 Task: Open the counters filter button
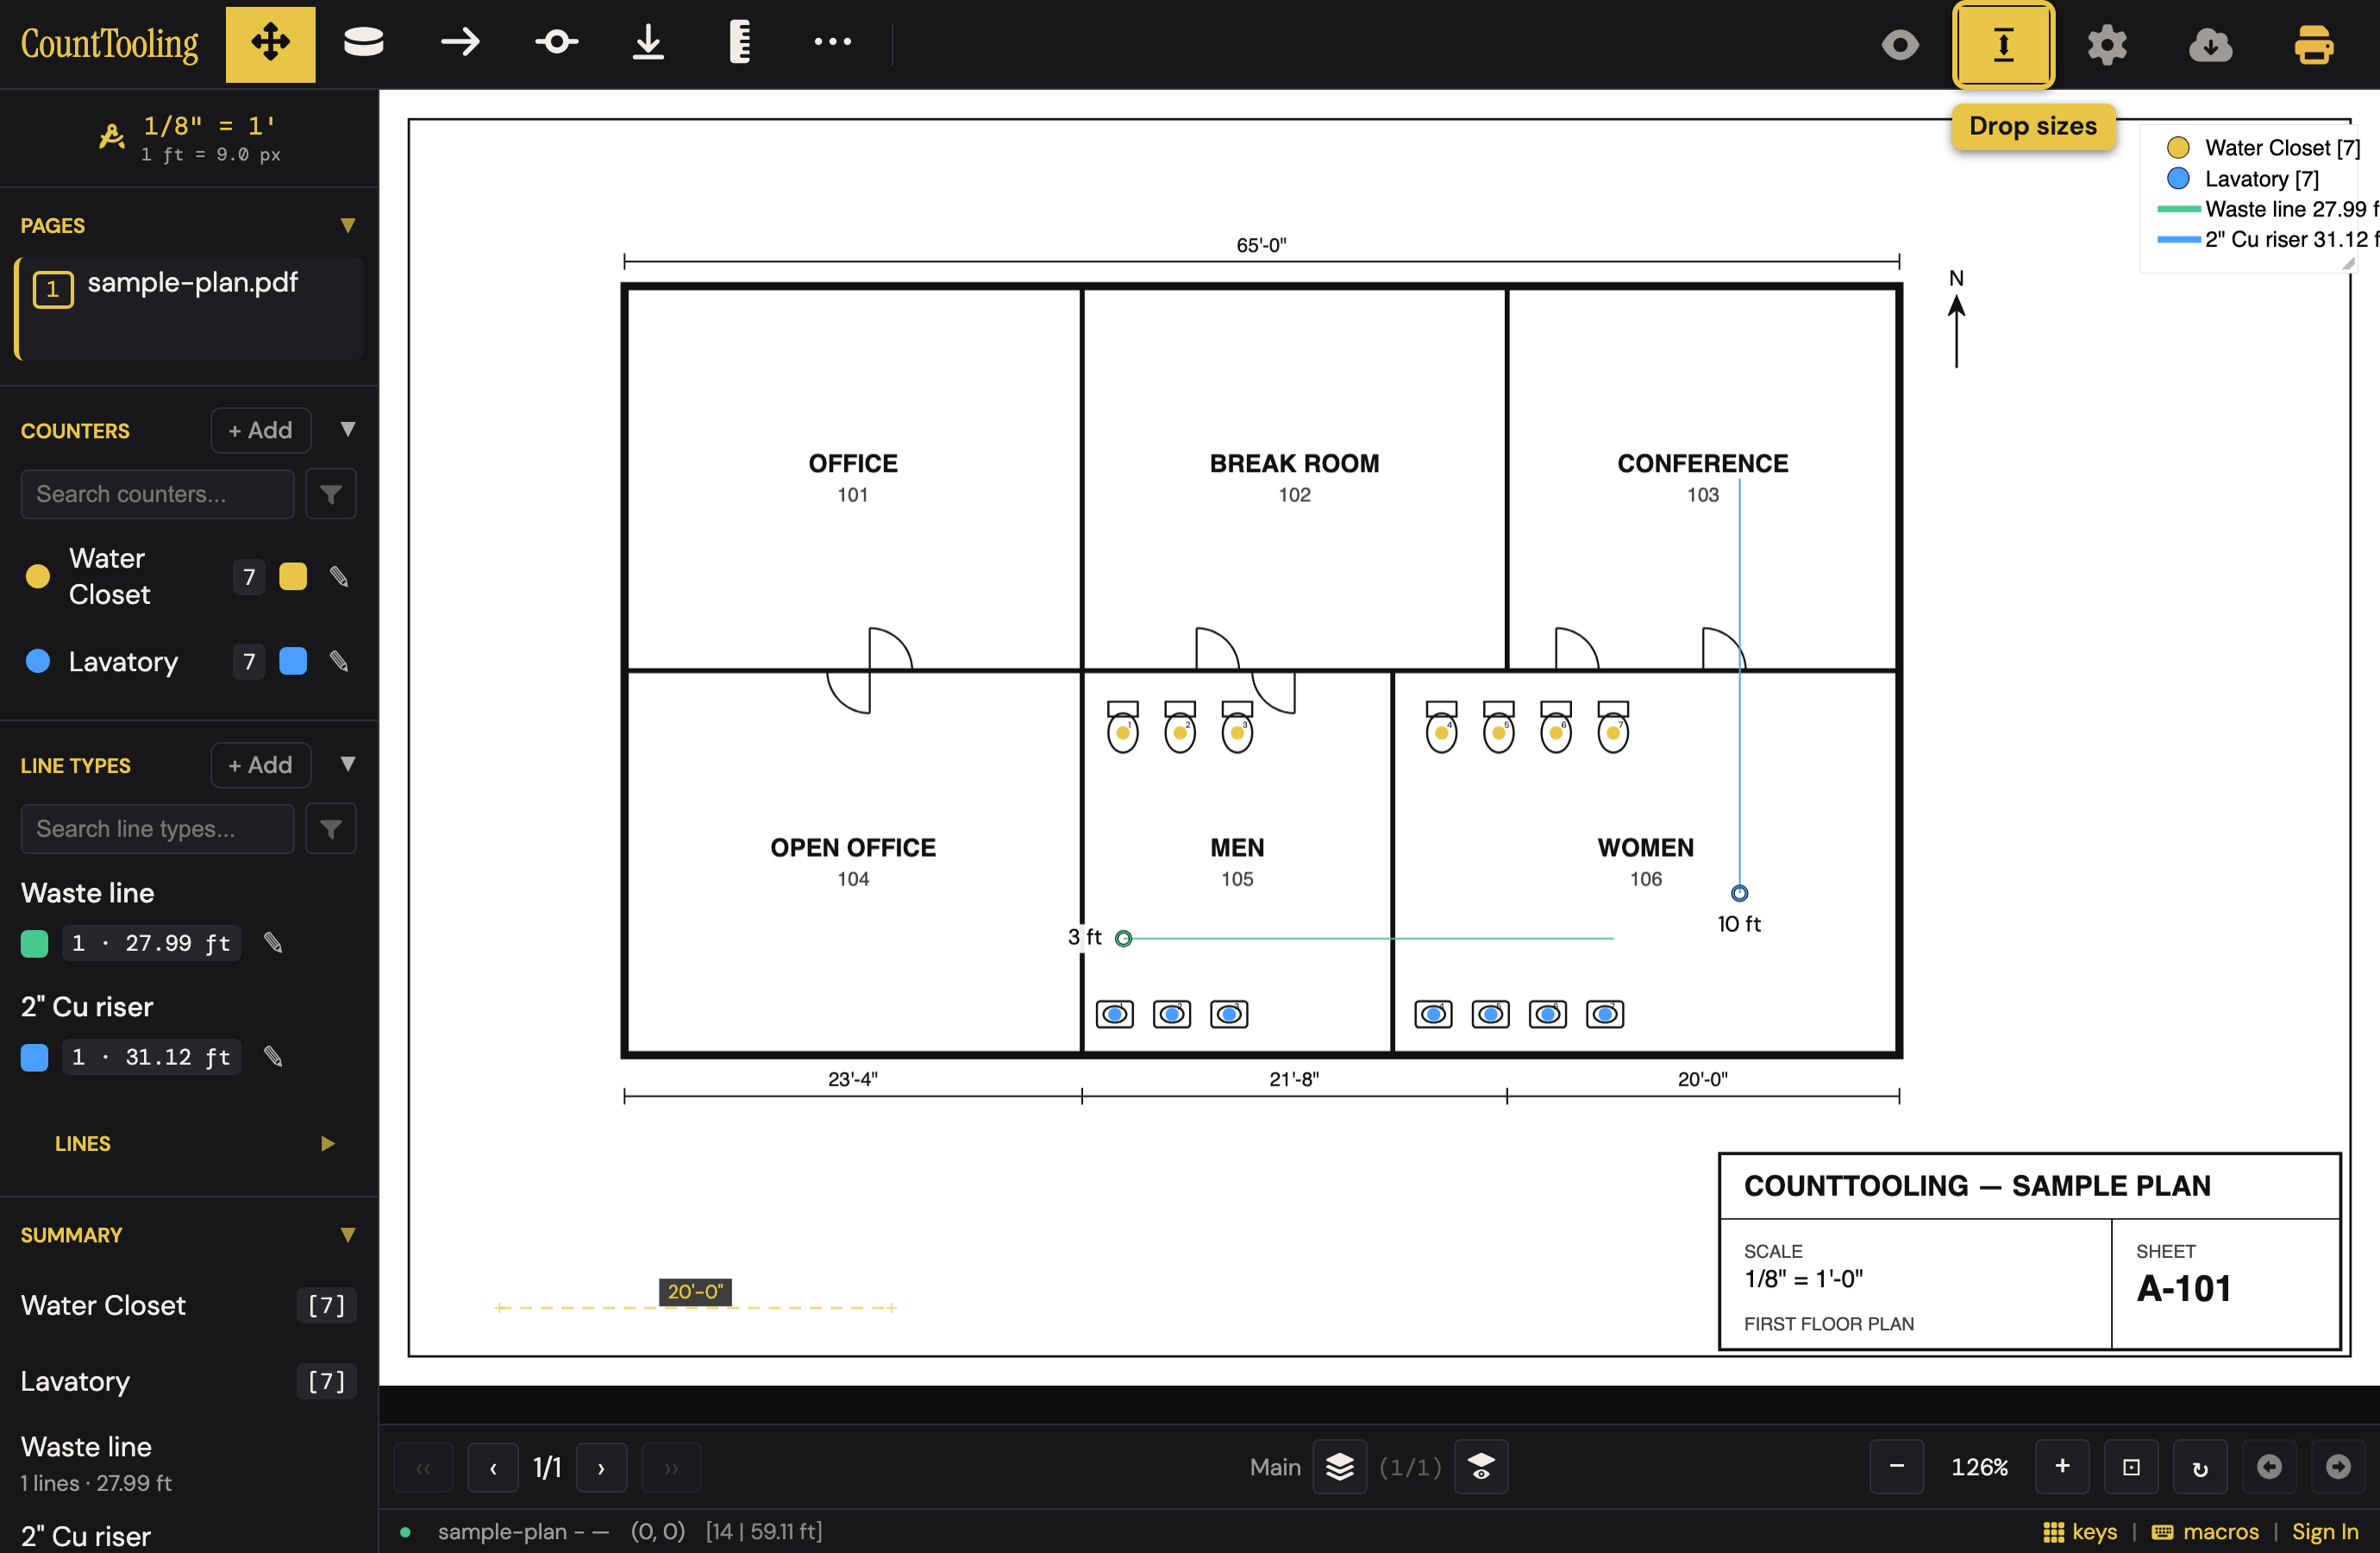pyautogui.click(x=331, y=494)
